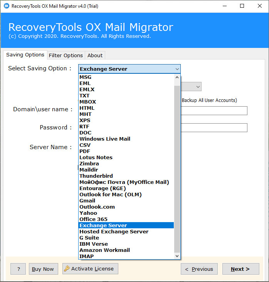Select DOC from the list
The image size is (269, 282).
126,133
